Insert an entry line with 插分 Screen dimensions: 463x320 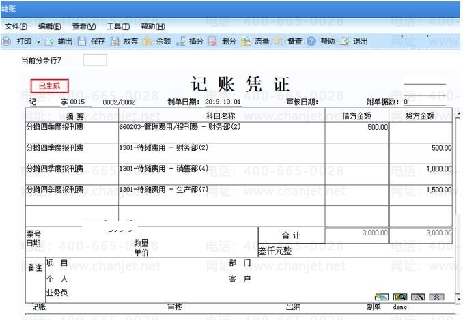(x=190, y=42)
